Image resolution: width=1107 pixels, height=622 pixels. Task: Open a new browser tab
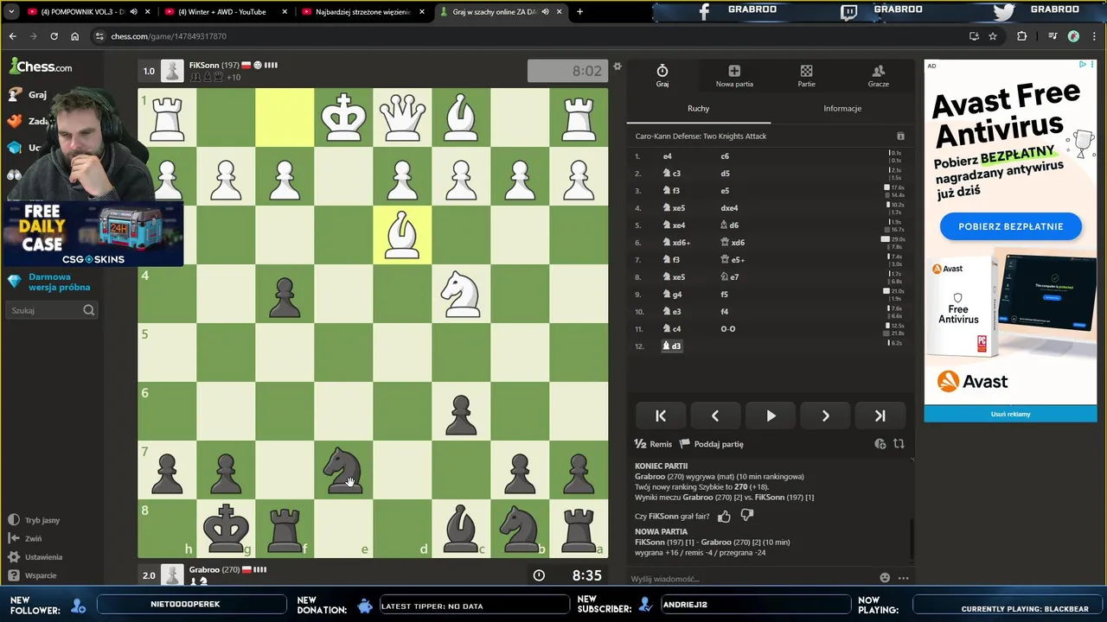coord(579,12)
